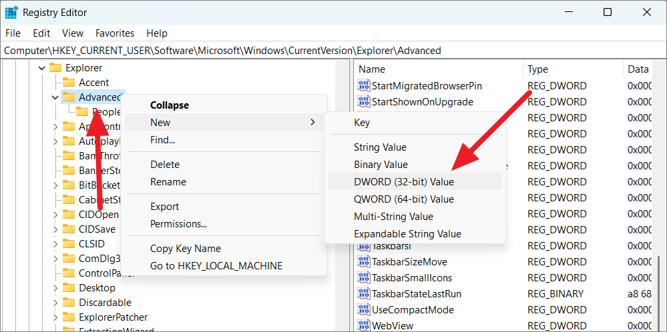This screenshot has width=667, height=332.
Task: Click the CLSID folder icon
Action: click(x=69, y=244)
